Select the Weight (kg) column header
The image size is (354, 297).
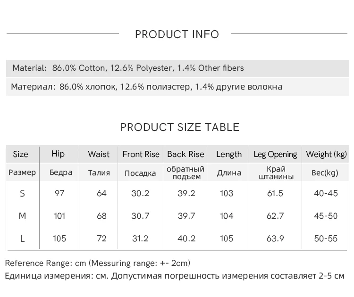[x=326, y=154]
